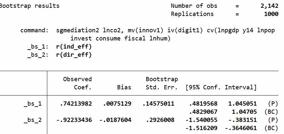Click the "Bias" column header

(124, 87)
